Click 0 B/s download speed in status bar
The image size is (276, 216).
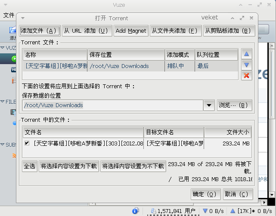click(x=217, y=211)
